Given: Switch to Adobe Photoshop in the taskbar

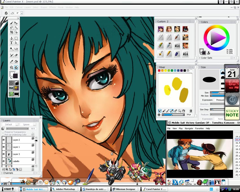Looking at the screenshot, I should point(64,189).
